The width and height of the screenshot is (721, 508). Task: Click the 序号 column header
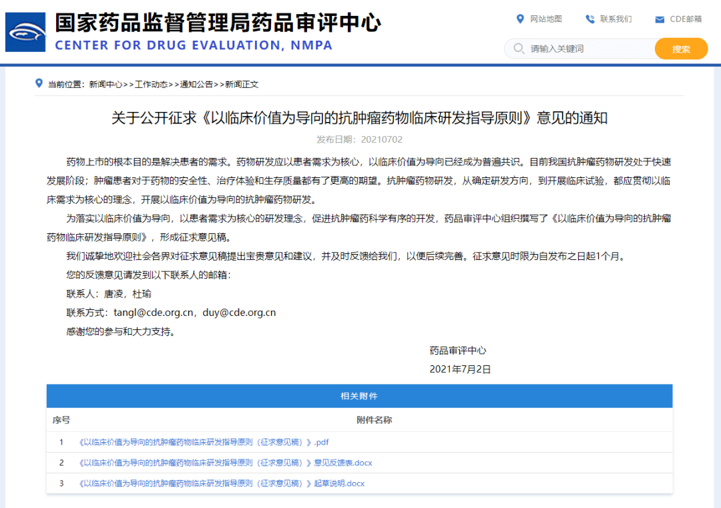click(61, 420)
